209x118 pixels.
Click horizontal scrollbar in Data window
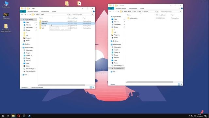click(62, 85)
